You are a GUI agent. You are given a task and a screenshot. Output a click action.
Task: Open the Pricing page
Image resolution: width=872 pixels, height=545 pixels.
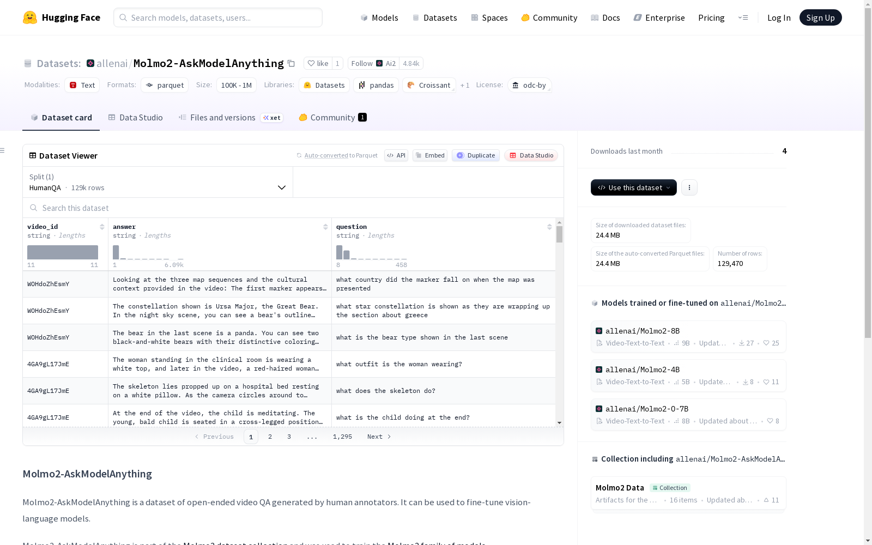pos(711,17)
